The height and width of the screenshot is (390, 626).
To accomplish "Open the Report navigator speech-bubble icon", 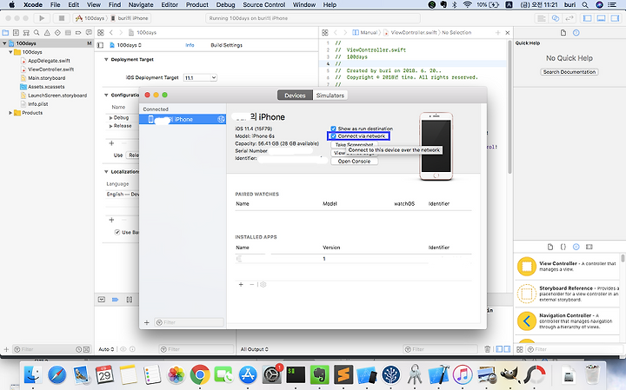I will point(89,33).
